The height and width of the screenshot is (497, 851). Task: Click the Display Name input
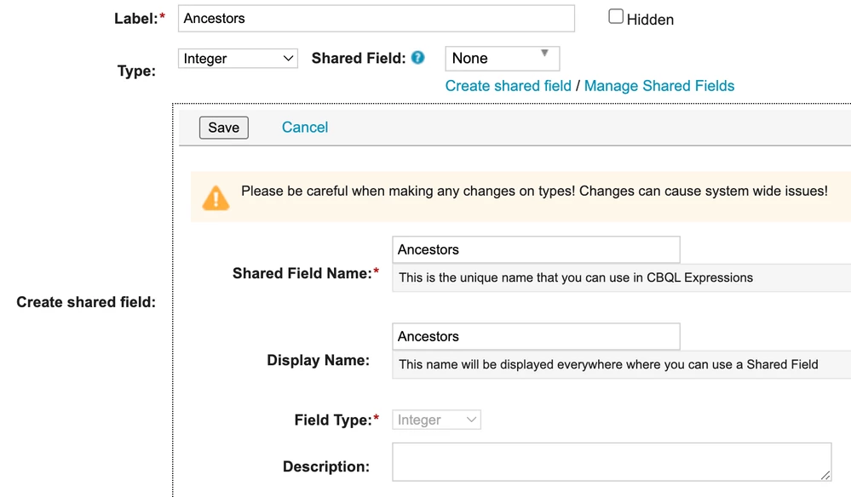click(x=535, y=336)
